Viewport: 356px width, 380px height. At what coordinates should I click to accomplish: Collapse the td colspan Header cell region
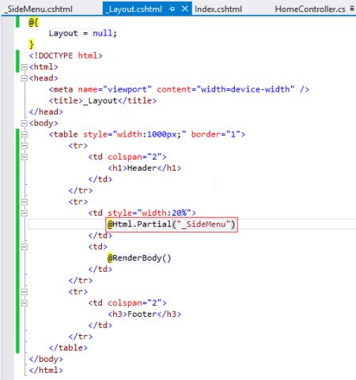coord(24,157)
